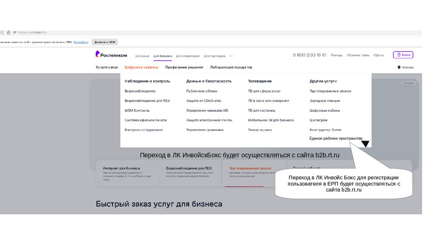Viewport: 428px width, 241px height.
Task: Click the Moscow location pin icon
Action: [399, 67]
